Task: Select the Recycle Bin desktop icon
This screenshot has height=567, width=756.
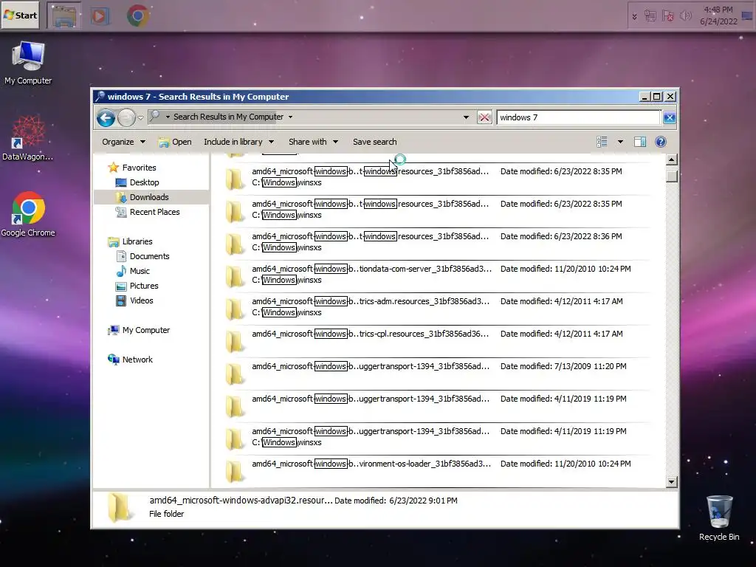Action: coord(719,518)
